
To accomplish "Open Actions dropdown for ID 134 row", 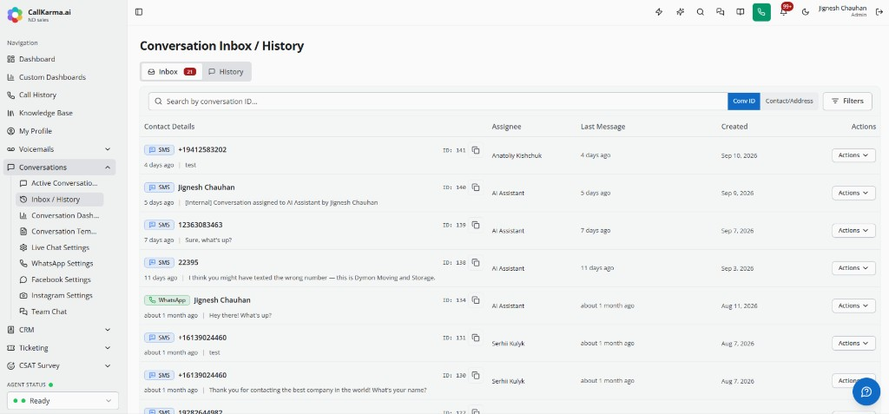I will [853, 306].
